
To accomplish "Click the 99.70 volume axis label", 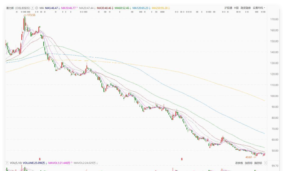I will 275,166.
